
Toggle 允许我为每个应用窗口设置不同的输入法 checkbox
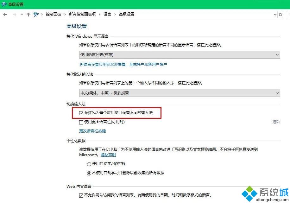pos(81,113)
